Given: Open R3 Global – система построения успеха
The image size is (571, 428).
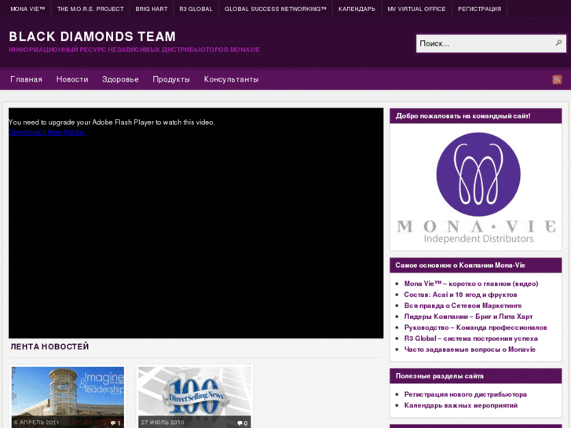Looking at the screenshot, I should coord(470,338).
